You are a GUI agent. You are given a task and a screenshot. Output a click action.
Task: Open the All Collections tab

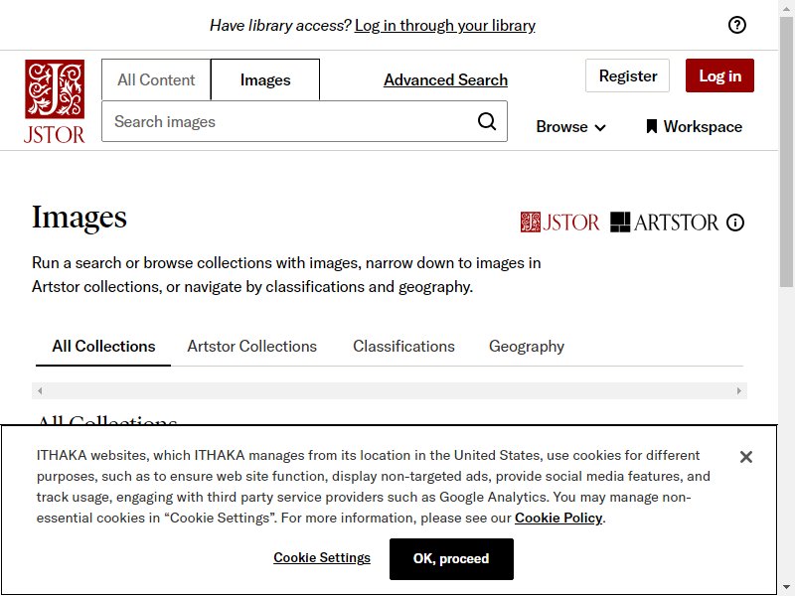tap(103, 346)
